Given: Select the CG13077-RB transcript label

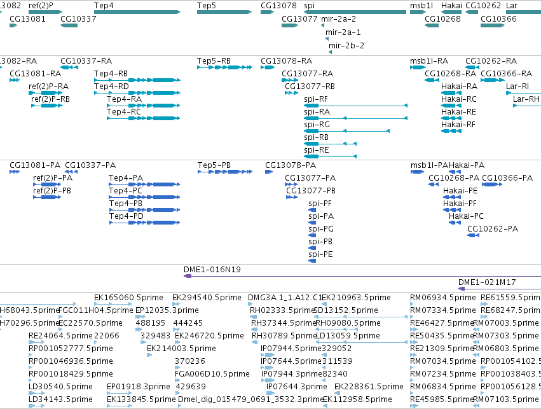Looking at the screenshot, I should point(310,87).
